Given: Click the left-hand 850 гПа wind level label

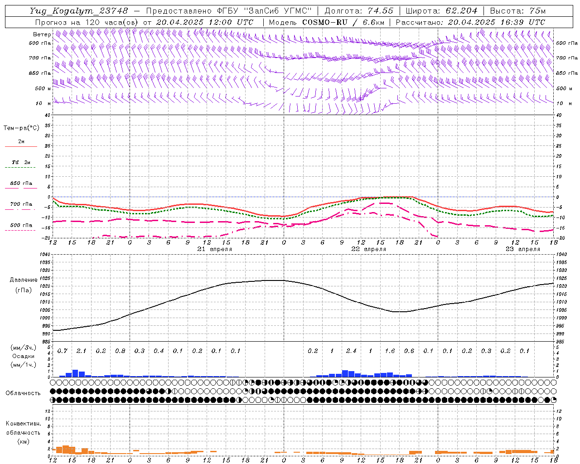Looking at the screenshot, I should (x=40, y=73).
